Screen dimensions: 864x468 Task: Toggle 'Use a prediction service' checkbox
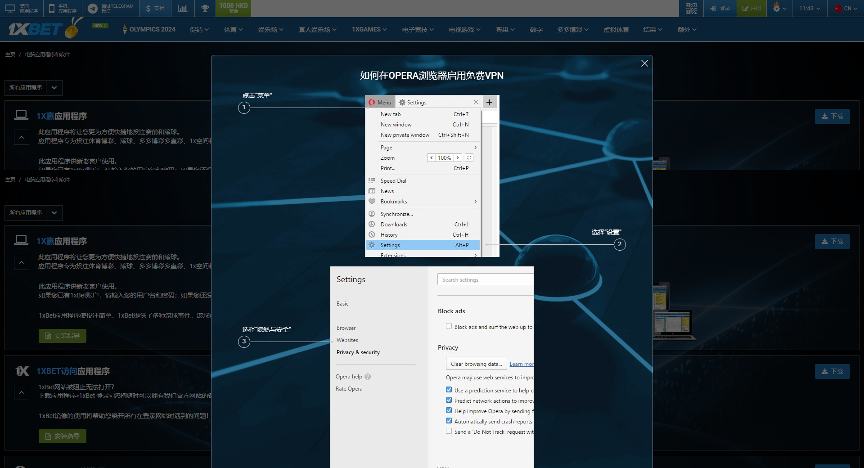coord(449,390)
